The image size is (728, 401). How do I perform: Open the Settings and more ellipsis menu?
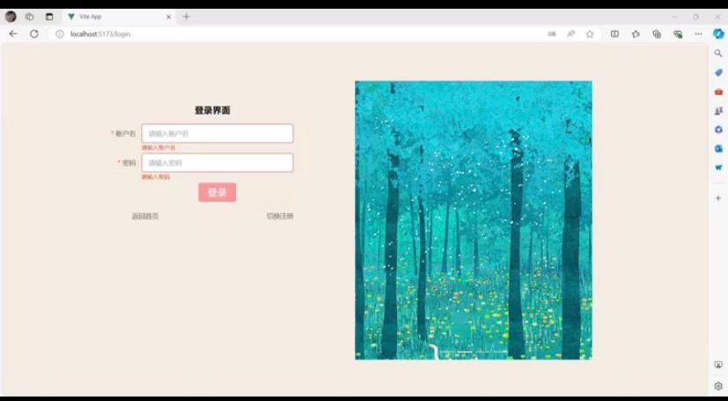pos(698,33)
